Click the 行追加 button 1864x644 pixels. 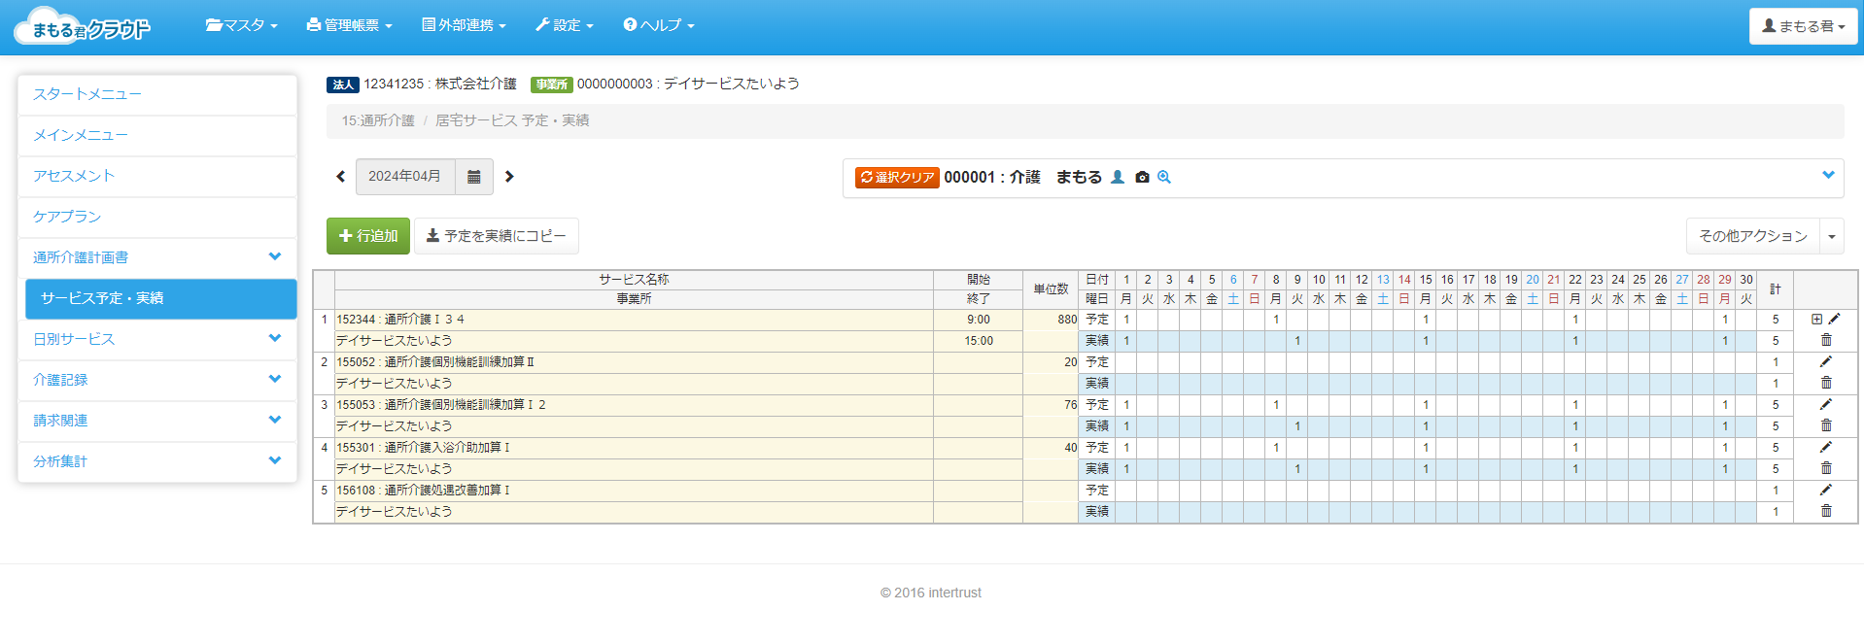coord(368,236)
